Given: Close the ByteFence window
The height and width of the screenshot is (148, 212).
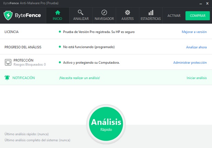Looking at the screenshot, I should pyautogui.click(x=207, y=3).
